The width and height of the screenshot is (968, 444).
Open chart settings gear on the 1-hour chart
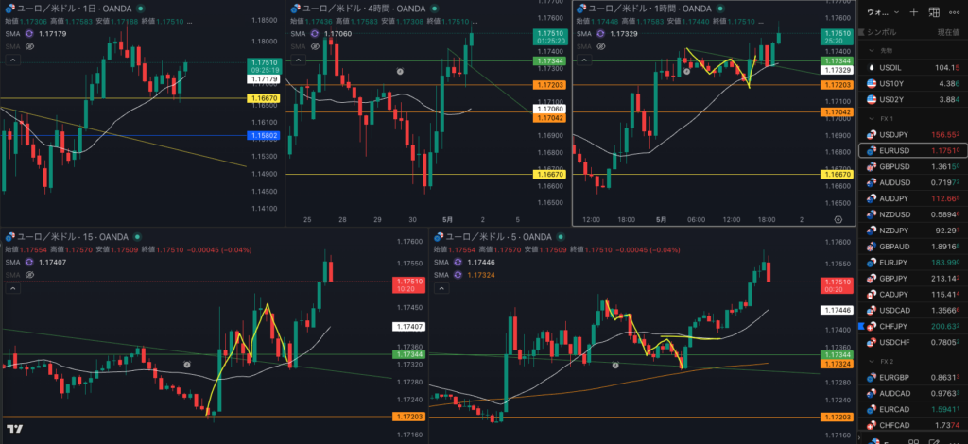pos(838,219)
